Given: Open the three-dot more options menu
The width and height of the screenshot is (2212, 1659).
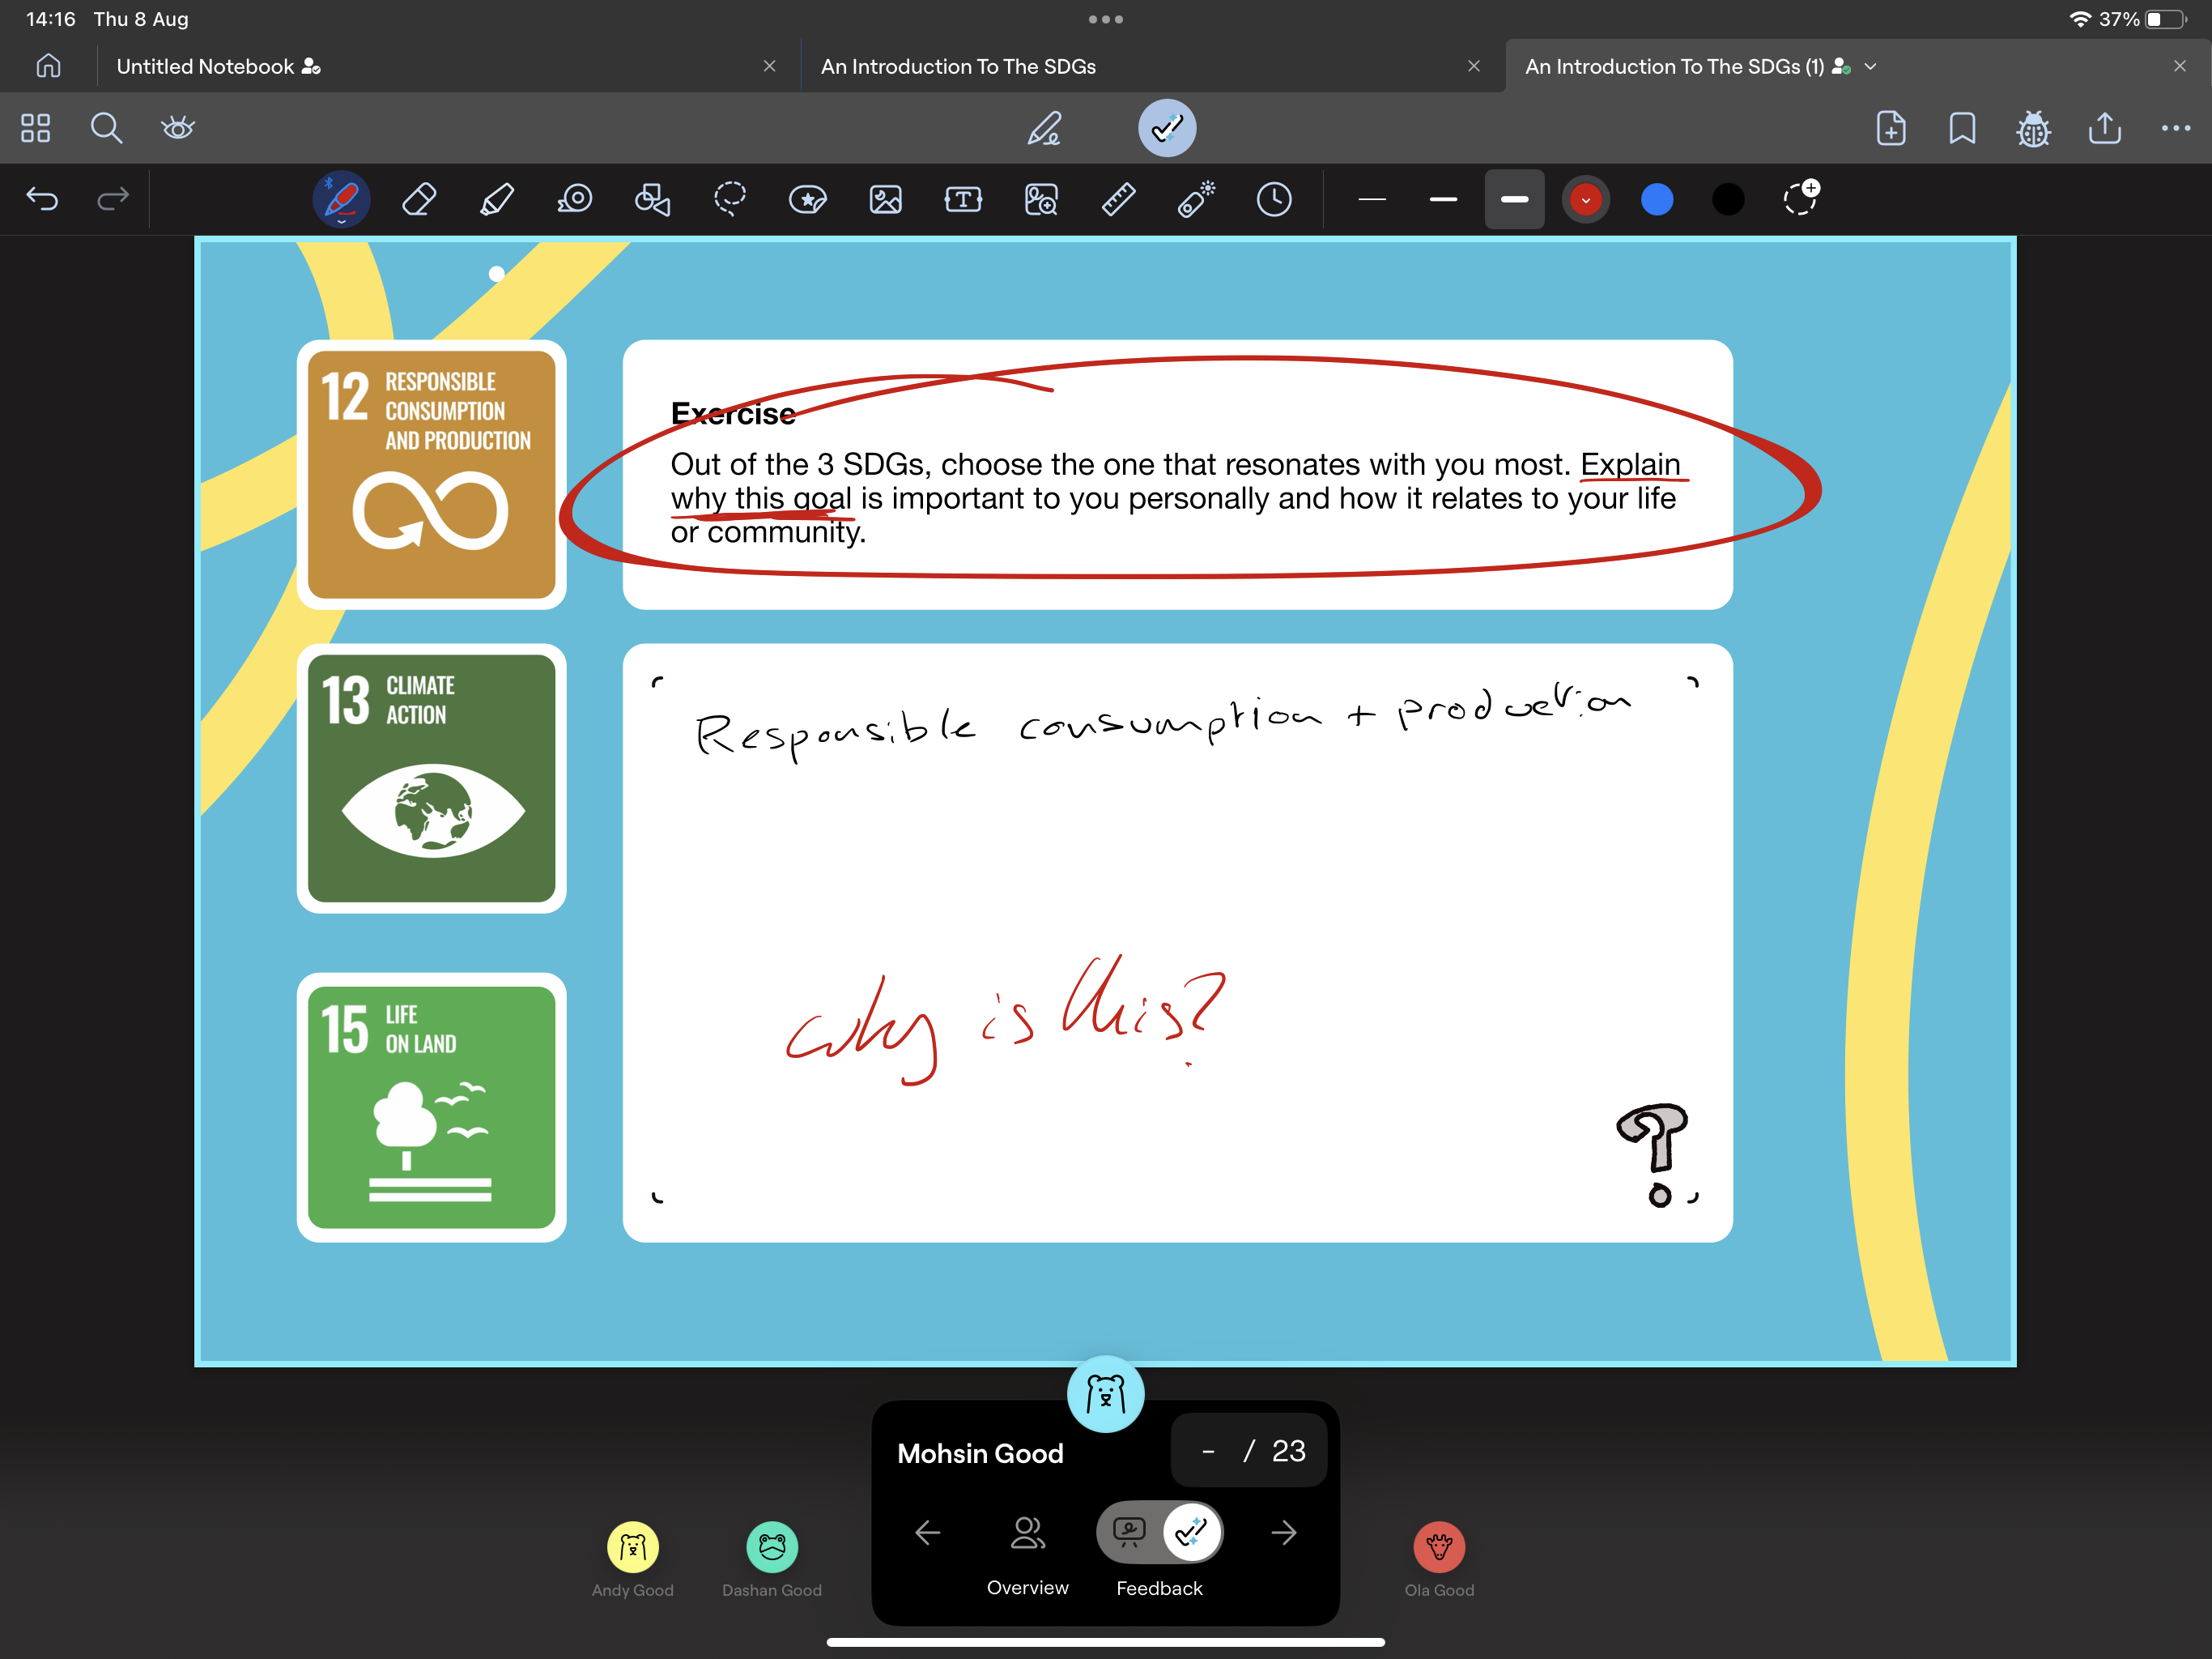Looking at the screenshot, I should pos(2175,128).
